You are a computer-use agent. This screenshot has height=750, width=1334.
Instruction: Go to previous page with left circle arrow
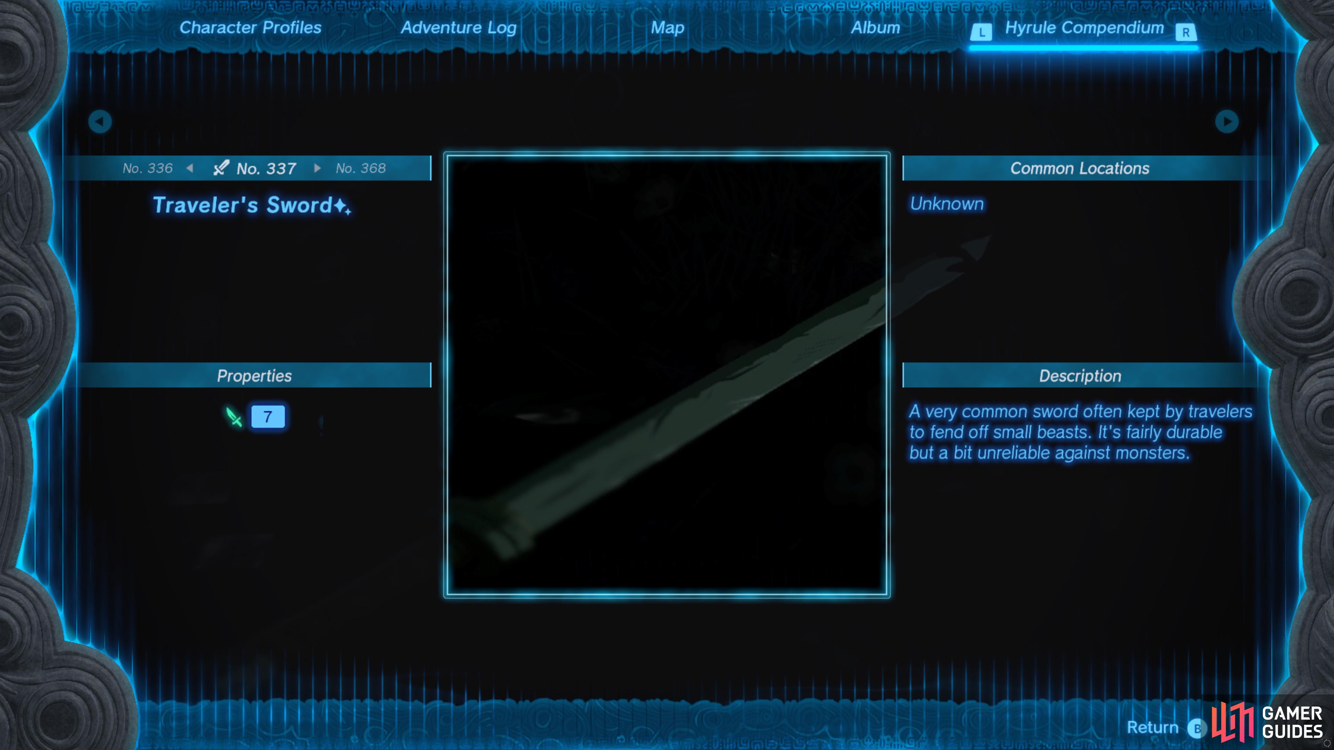(x=100, y=122)
